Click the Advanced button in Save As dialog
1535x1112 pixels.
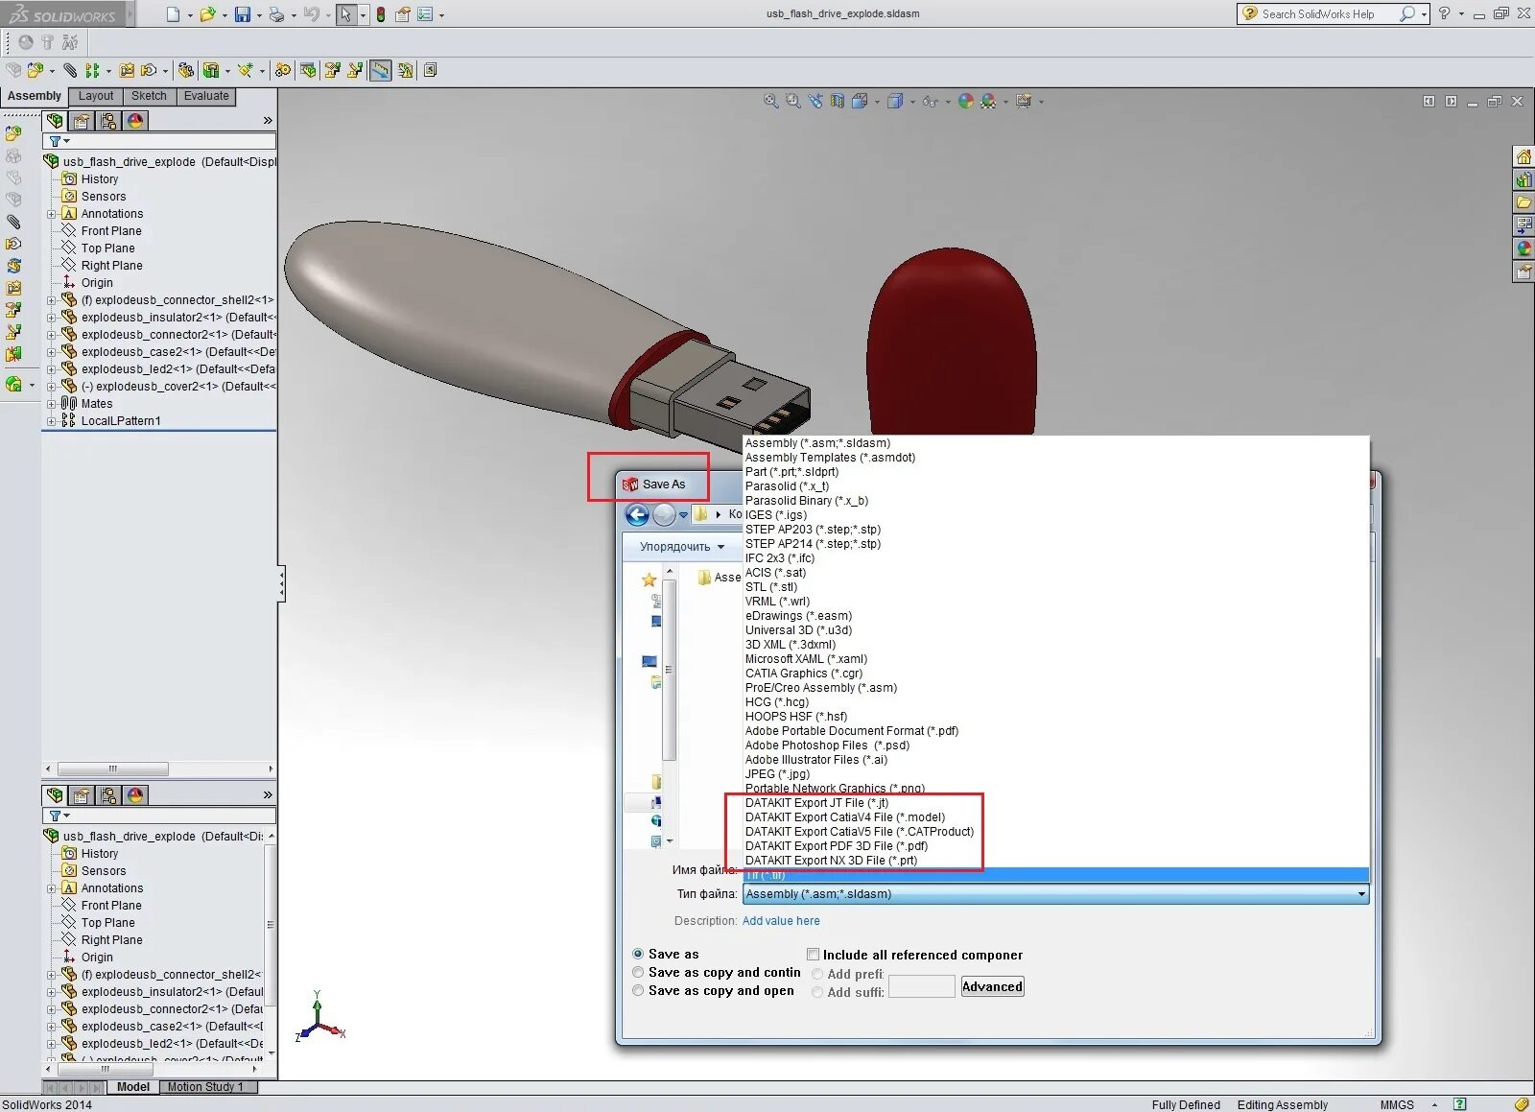click(992, 986)
